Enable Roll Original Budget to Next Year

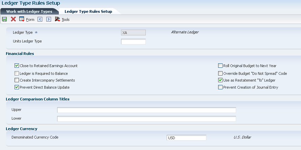coord(220,66)
